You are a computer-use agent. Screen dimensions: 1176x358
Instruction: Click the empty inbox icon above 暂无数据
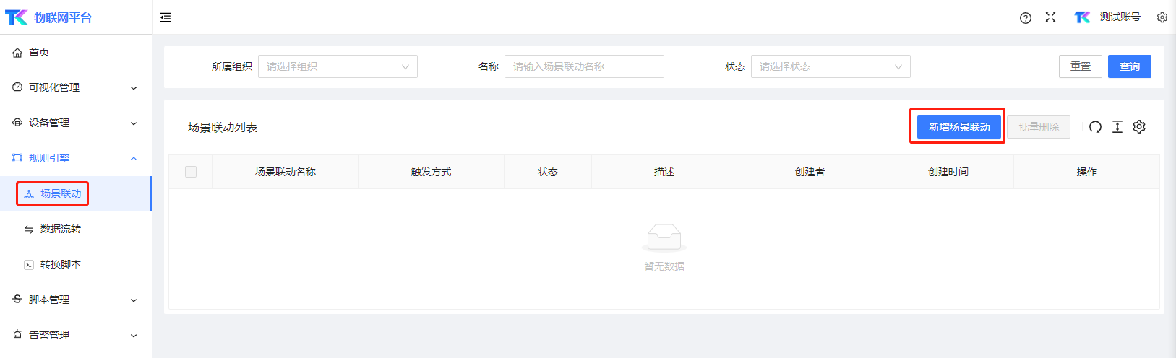pos(664,237)
